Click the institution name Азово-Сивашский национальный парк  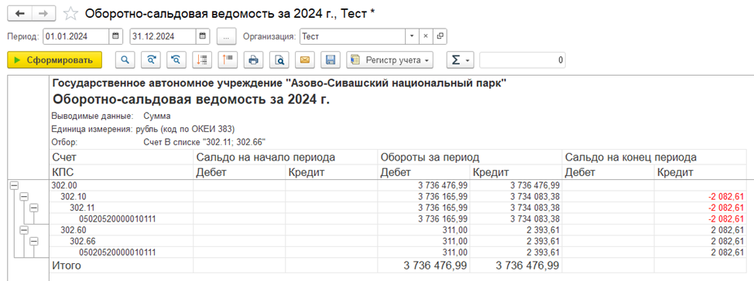pos(279,83)
